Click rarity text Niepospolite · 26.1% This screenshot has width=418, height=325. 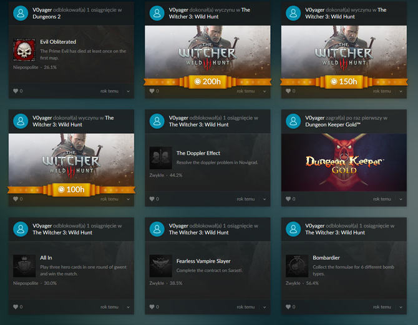[x=35, y=67]
